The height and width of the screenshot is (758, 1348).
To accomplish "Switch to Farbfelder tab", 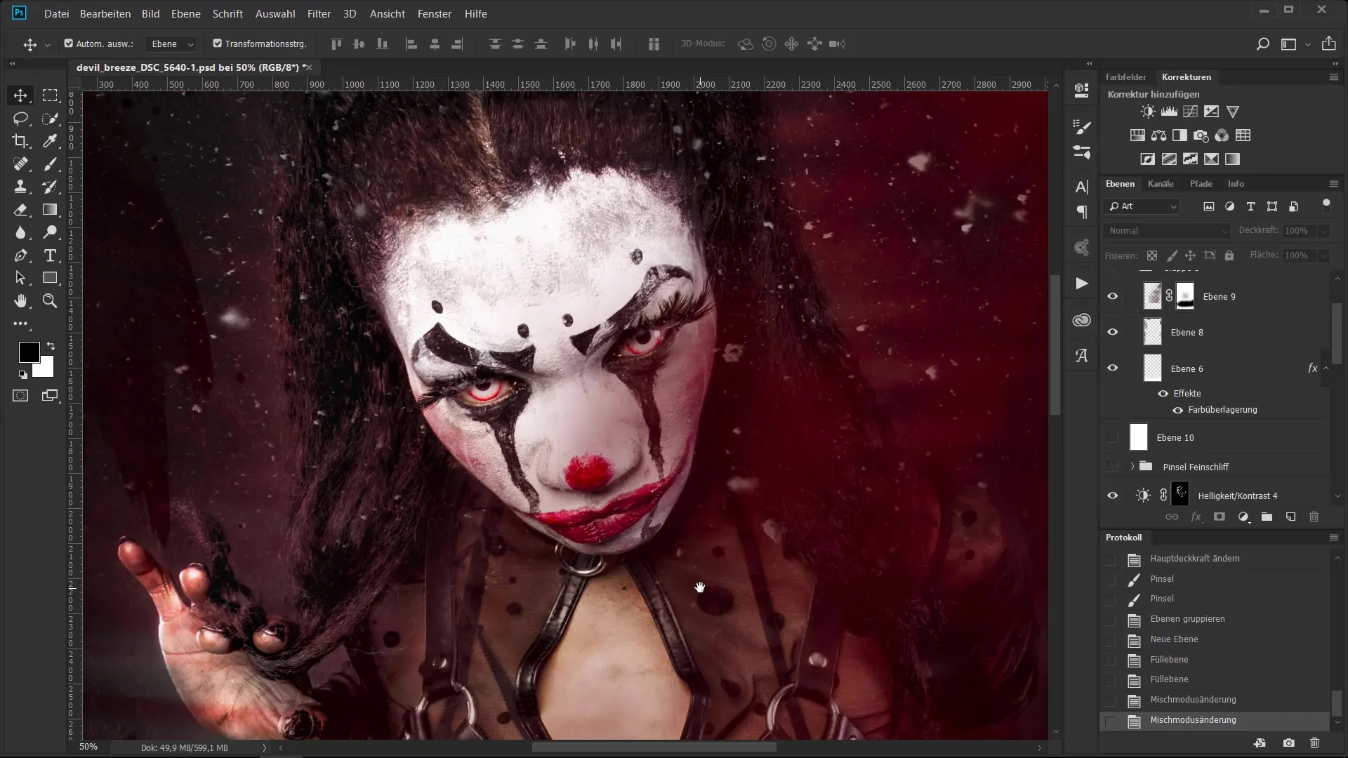I will pyautogui.click(x=1125, y=77).
